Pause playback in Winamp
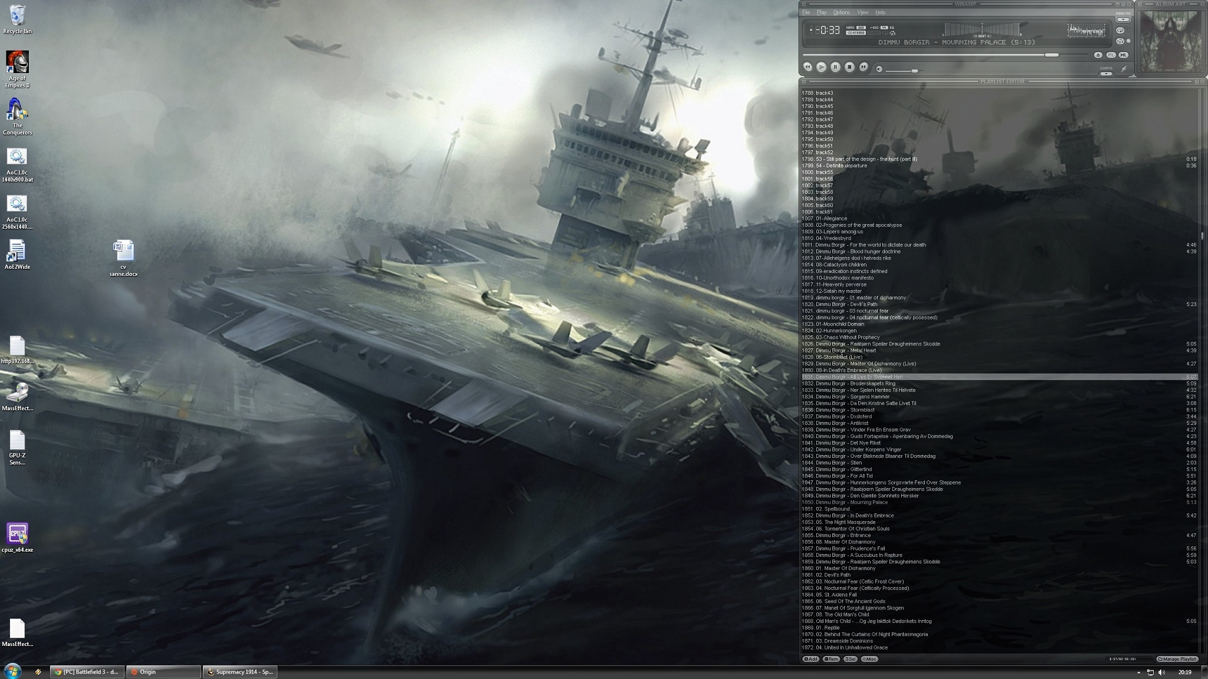This screenshot has height=679, width=1208. [x=835, y=67]
